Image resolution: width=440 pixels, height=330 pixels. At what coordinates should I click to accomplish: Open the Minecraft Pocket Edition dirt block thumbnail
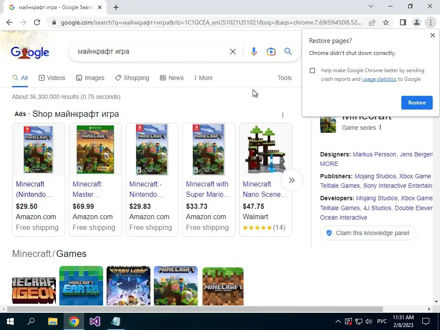(223, 286)
